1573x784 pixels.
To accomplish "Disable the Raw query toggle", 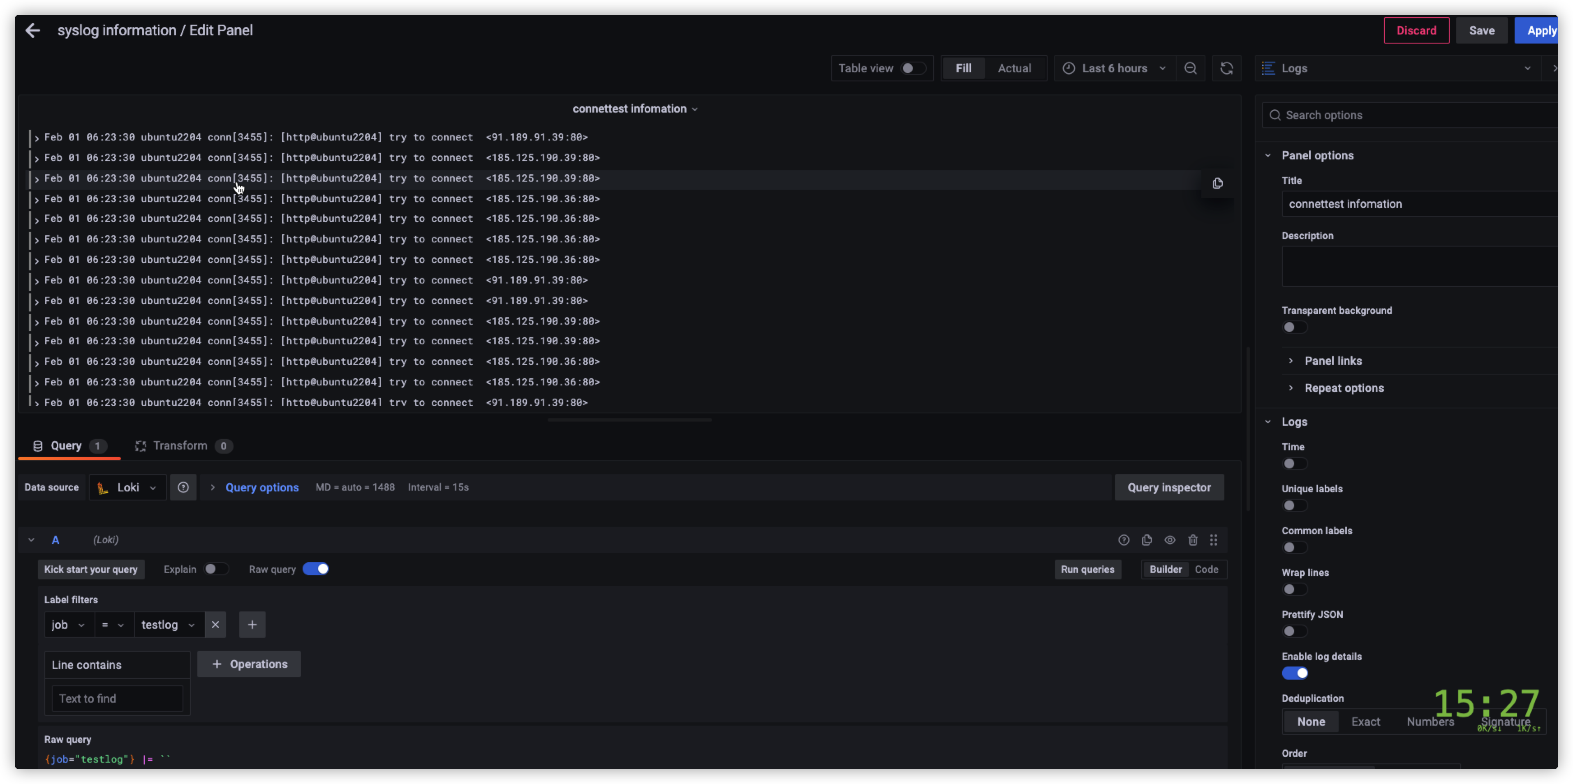I will click(316, 569).
